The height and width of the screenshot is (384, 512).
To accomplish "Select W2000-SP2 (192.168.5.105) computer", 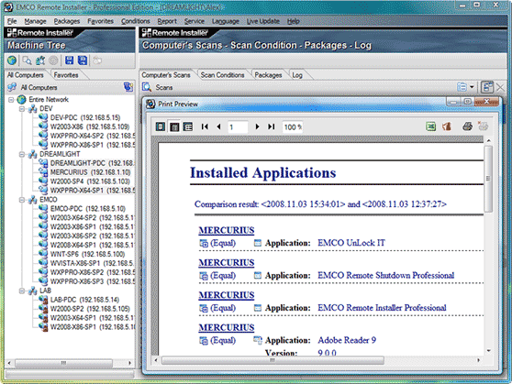I will coord(90,309).
